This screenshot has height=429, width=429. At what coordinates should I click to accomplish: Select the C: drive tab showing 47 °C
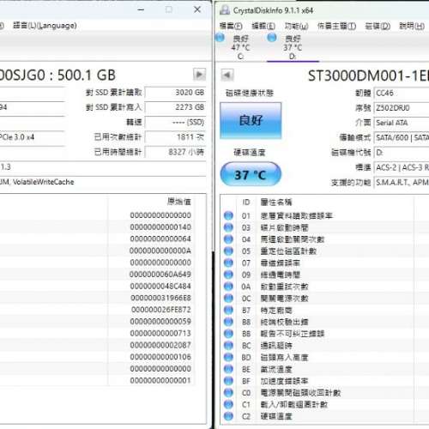240,47
